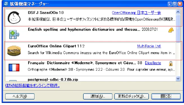Screen dimensions: 184x105
Task: Click the Search for Wikimedia Commons images description
Action: [101, 53]
